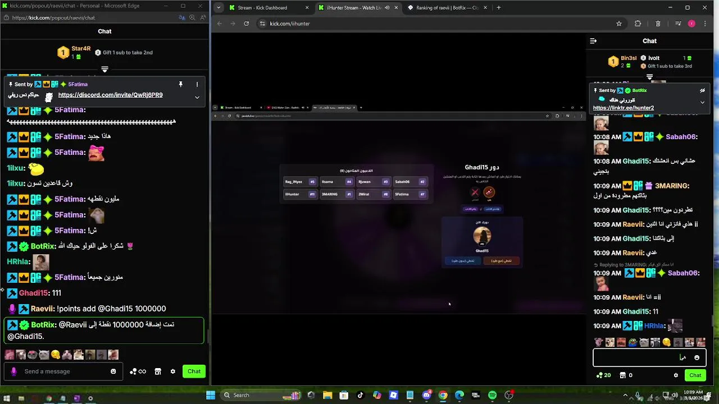Open Chrome tab search dropdown
719x404 pixels.
(x=218, y=8)
